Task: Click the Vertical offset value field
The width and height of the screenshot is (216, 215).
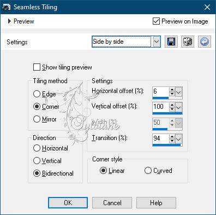Action: tap(161, 107)
